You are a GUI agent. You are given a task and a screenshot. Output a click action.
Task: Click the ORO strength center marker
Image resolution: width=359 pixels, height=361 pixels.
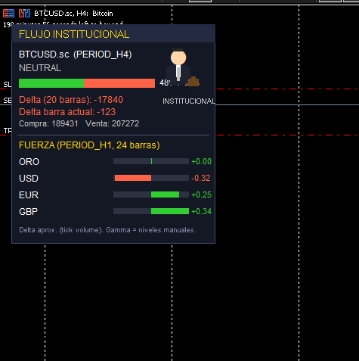click(x=151, y=161)
